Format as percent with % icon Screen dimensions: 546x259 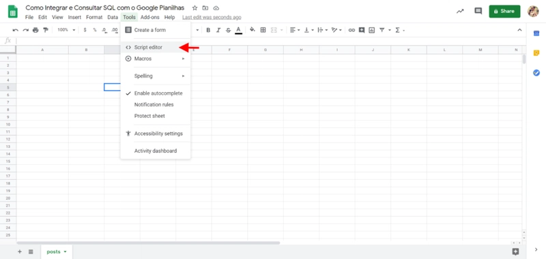point(95,30)
